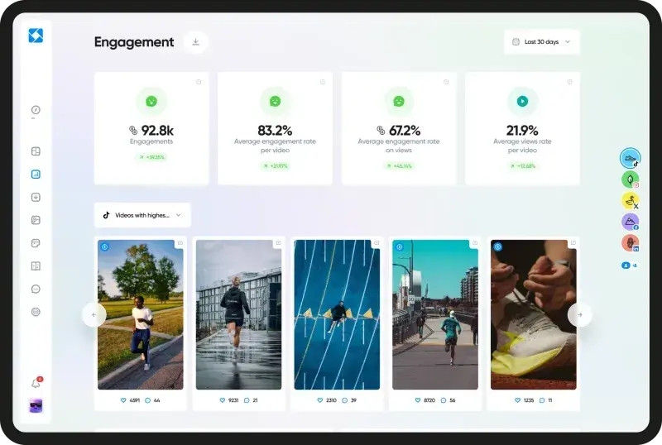The width and height of the screenshot is (662, 445).
Task: Open the bar chart analytics sidebar icon
Action: (36, 175)
